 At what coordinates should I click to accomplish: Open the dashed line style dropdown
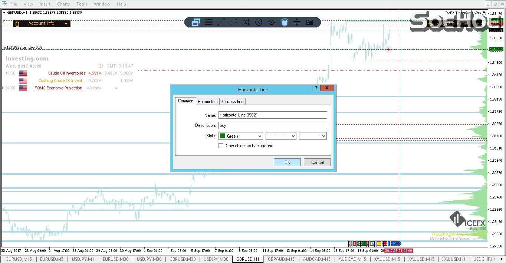pyautogui.click(x=281, y=136)
